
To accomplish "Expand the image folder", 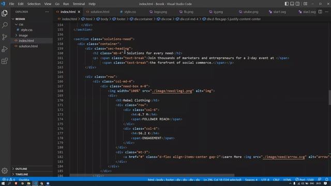I will point(32,36).
